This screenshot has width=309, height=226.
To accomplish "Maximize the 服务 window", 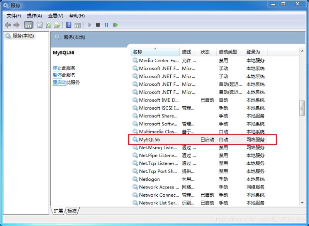I will click(x=284, y=4).
